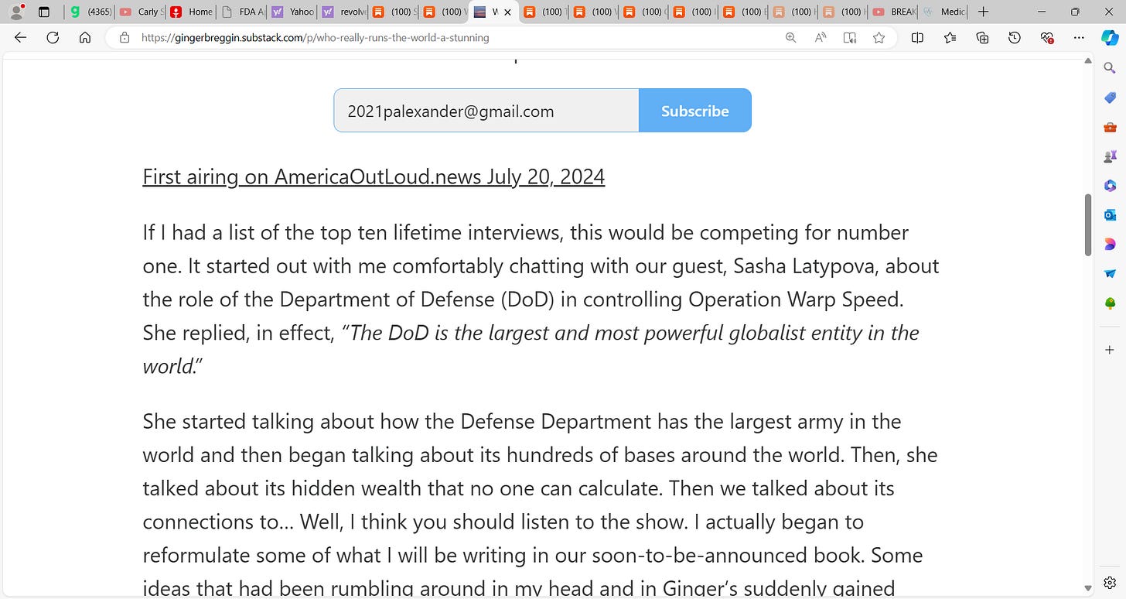Open sidebar settings gear
This screenshot has height=599, width=1126.
1110,582
